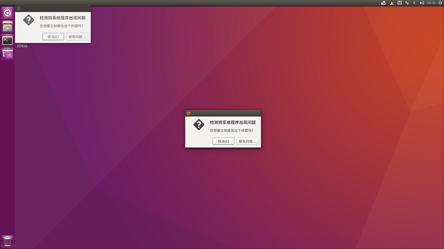
Task: Click the penguin indicator in top panel
Action: [392, 3]
